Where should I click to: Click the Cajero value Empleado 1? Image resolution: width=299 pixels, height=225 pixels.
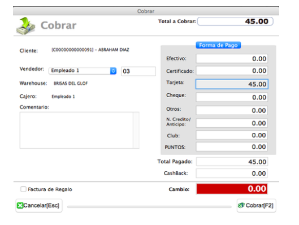coord(63,97)
